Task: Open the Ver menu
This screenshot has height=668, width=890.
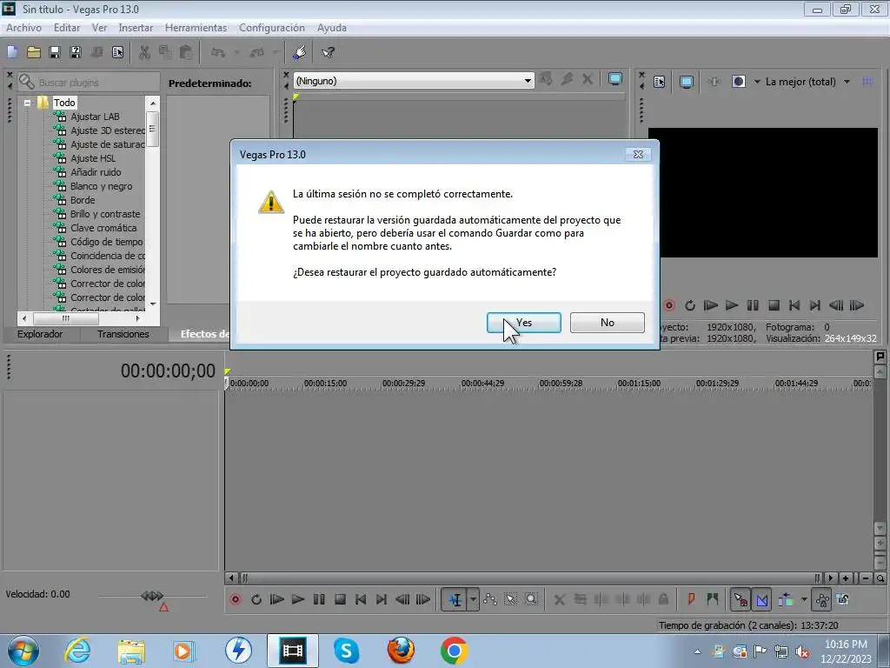Action: click(99, 28)
